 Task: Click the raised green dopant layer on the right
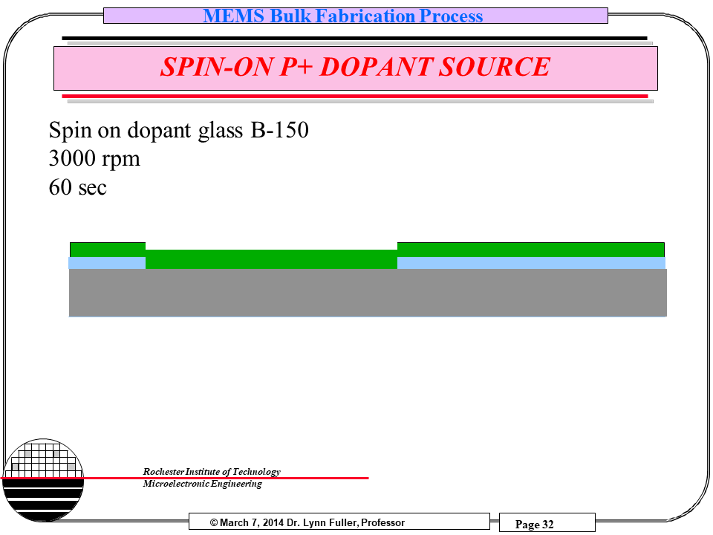[x=530, y=249]
